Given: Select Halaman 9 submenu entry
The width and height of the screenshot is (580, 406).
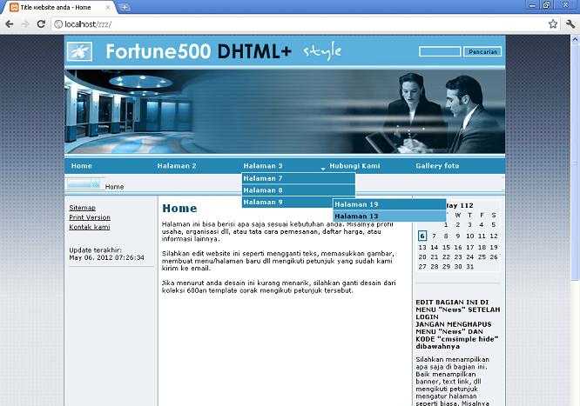Looking at the screenshot, I should pyautogui.click(x=287, y=202).
